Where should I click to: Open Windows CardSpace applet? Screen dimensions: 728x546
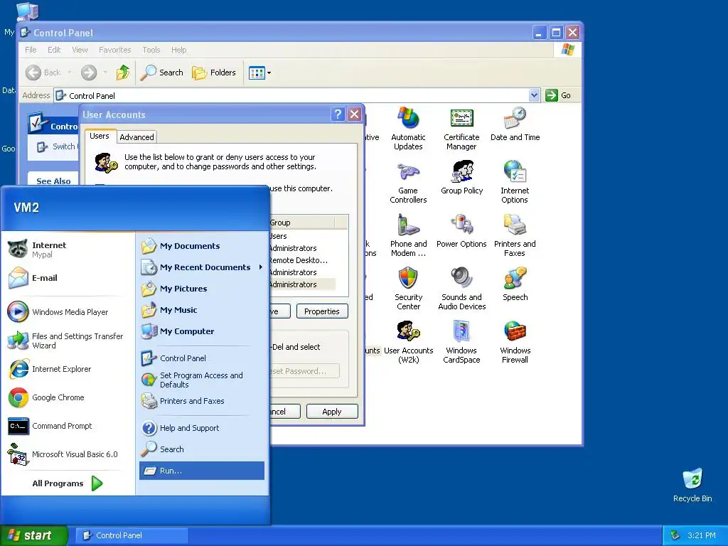click(x=461, y=342)
